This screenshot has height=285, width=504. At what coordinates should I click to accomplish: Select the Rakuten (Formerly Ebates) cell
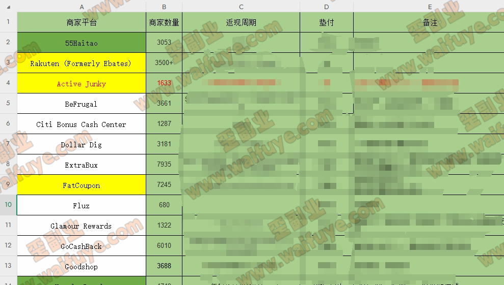[x=82, y=63]
